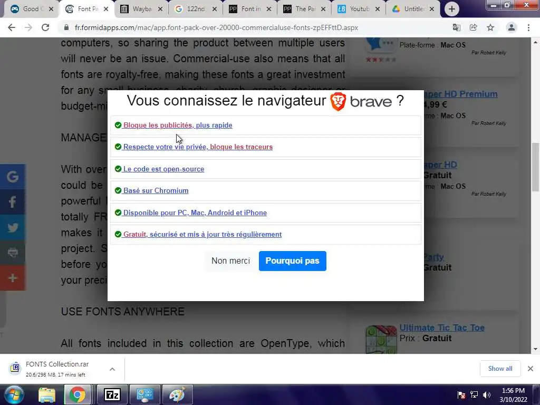
Task: Click the FONTS Collection.rar download item
Action: [57, 369]
